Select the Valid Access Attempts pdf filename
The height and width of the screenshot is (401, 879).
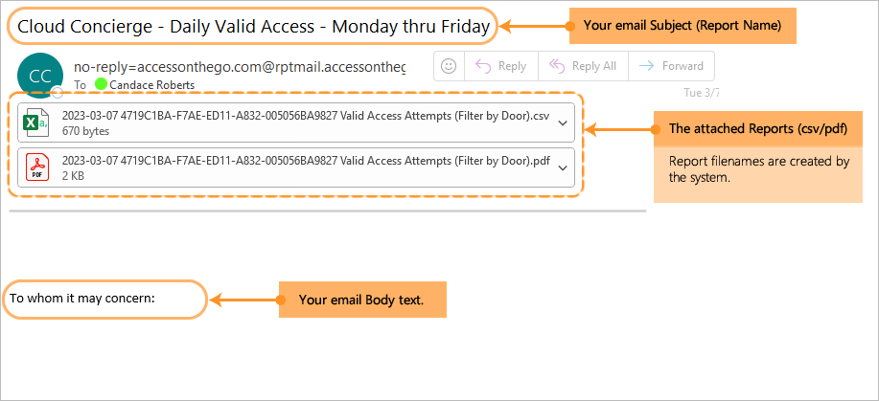click(x=306, y=161)
